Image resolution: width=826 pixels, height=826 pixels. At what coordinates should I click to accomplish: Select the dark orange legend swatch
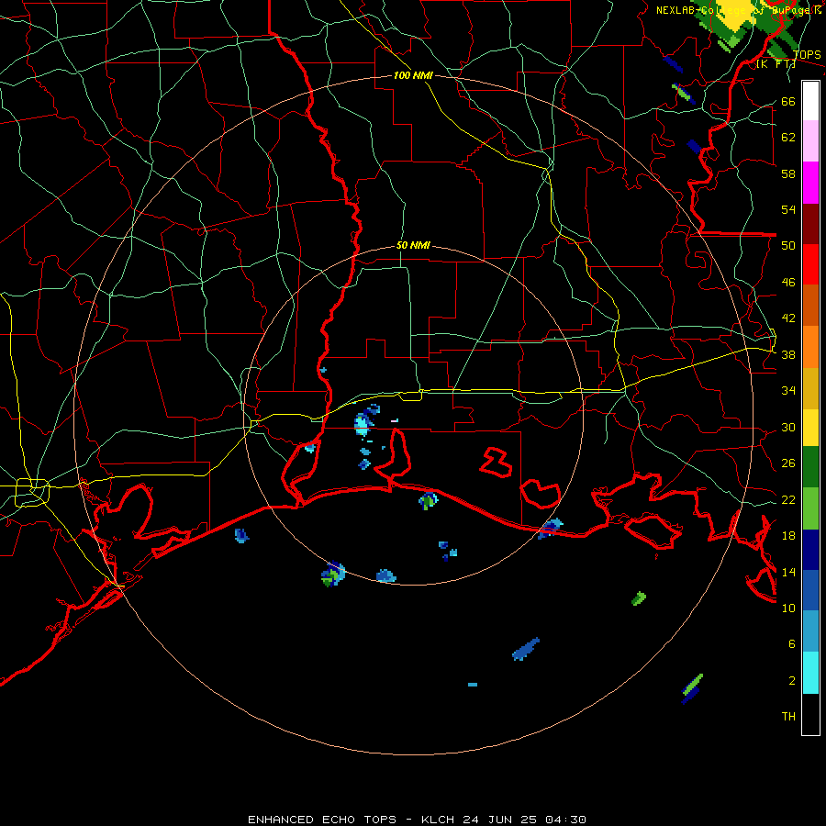[x=810, y=306]
